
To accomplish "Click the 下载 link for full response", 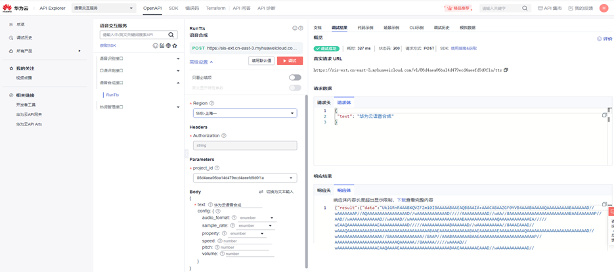I will click(x=401, y=200).
